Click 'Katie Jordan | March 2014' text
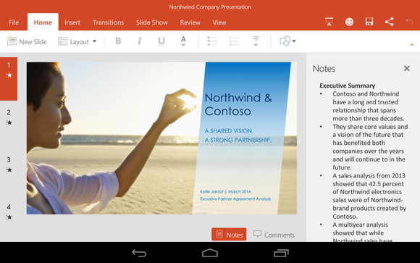420x263 pixels. point(225,191)
